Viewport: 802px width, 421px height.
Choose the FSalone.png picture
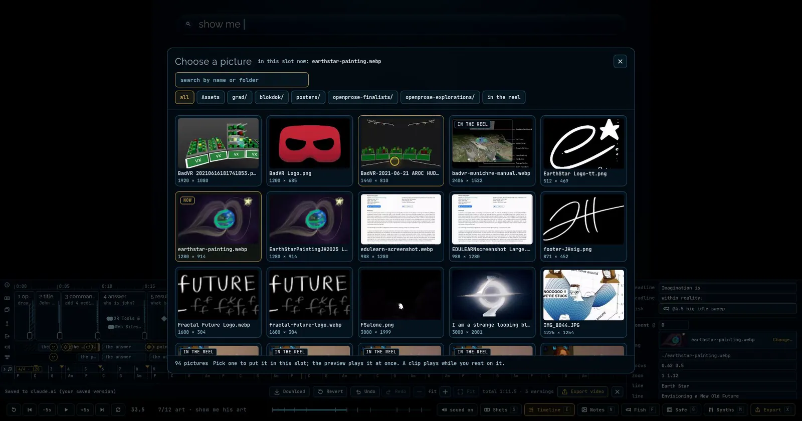click(x=401, y=302)
